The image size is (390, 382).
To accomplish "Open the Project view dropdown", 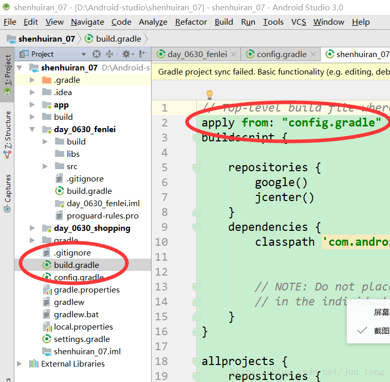I will pos(84,54).
